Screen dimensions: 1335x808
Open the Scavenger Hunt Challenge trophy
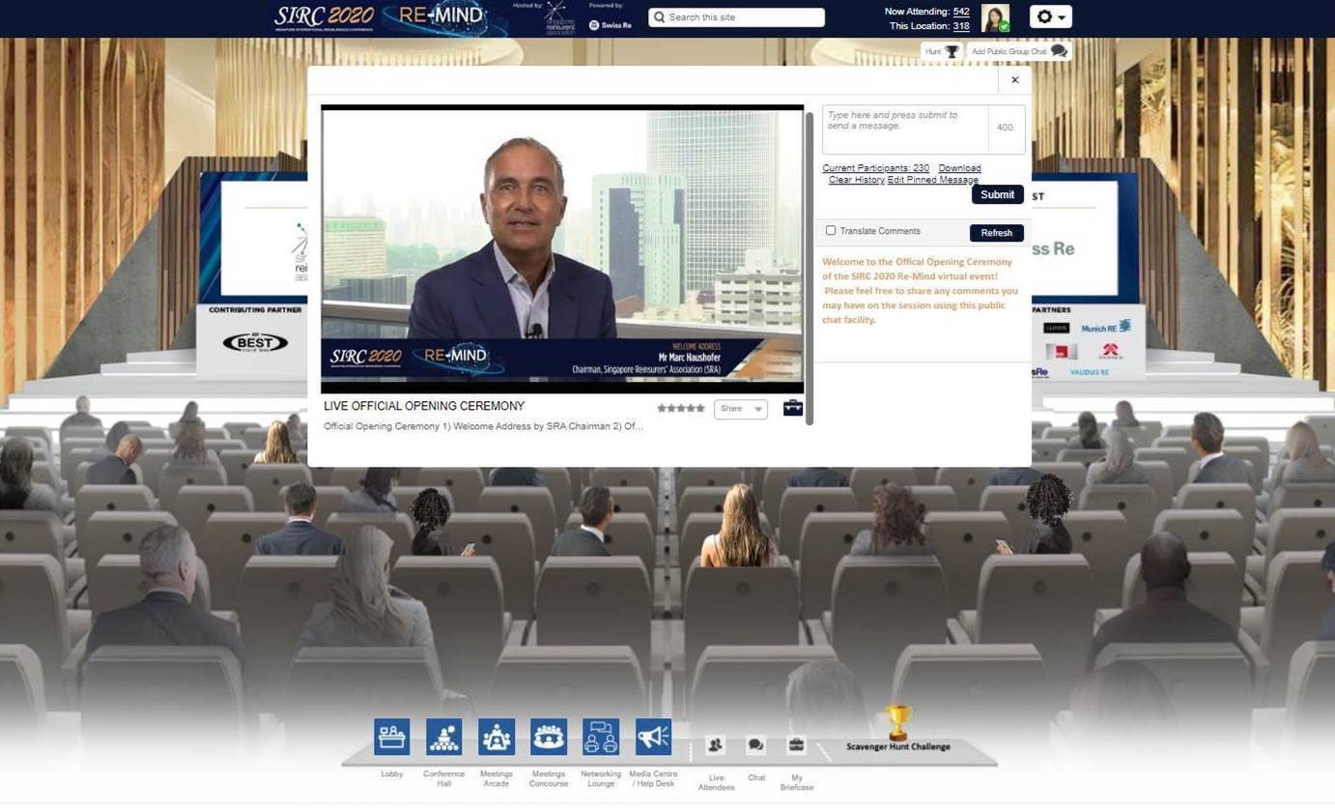point(898,723)
